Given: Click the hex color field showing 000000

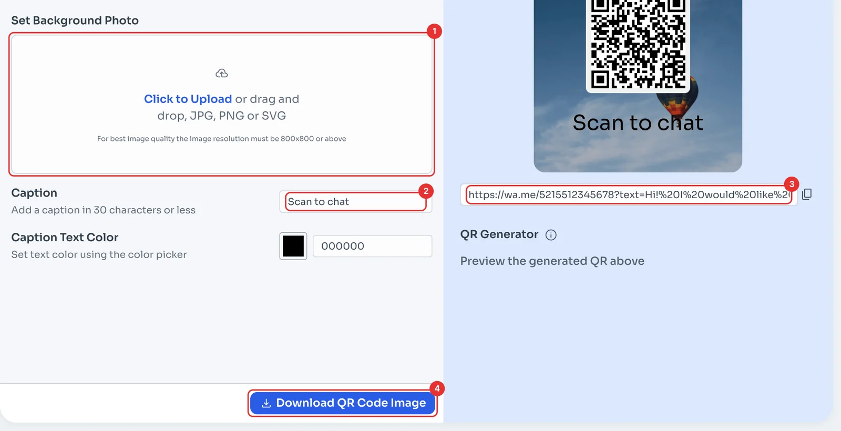Looking at the screenshot, I should 372,246.
